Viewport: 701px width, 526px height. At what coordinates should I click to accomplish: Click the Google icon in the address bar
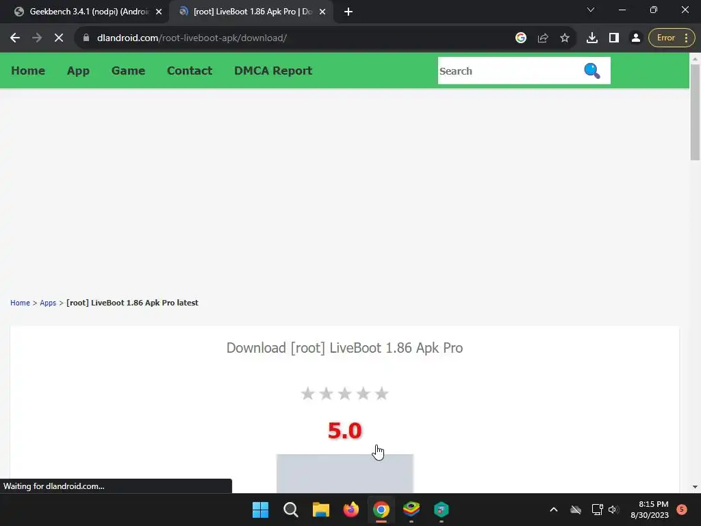point(521,38)
